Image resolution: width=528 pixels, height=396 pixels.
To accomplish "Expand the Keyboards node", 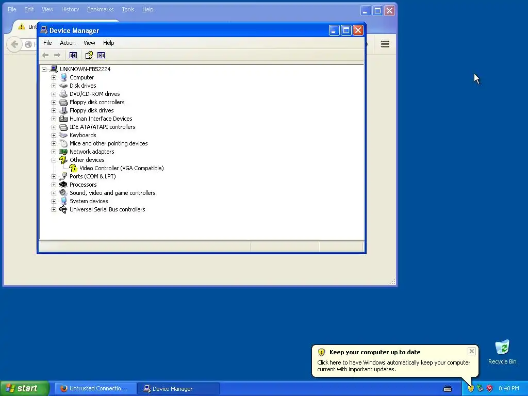I will pyautogui.click(x=54, y=135).
